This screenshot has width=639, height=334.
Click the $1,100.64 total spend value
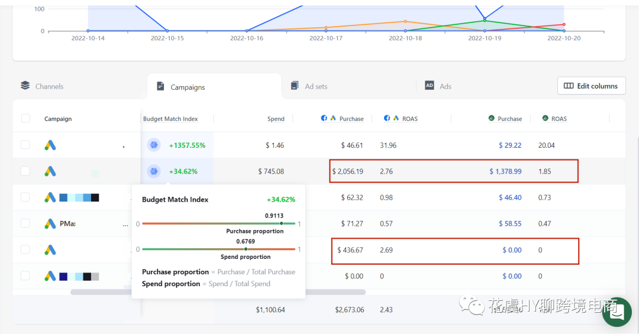(270, 310)
